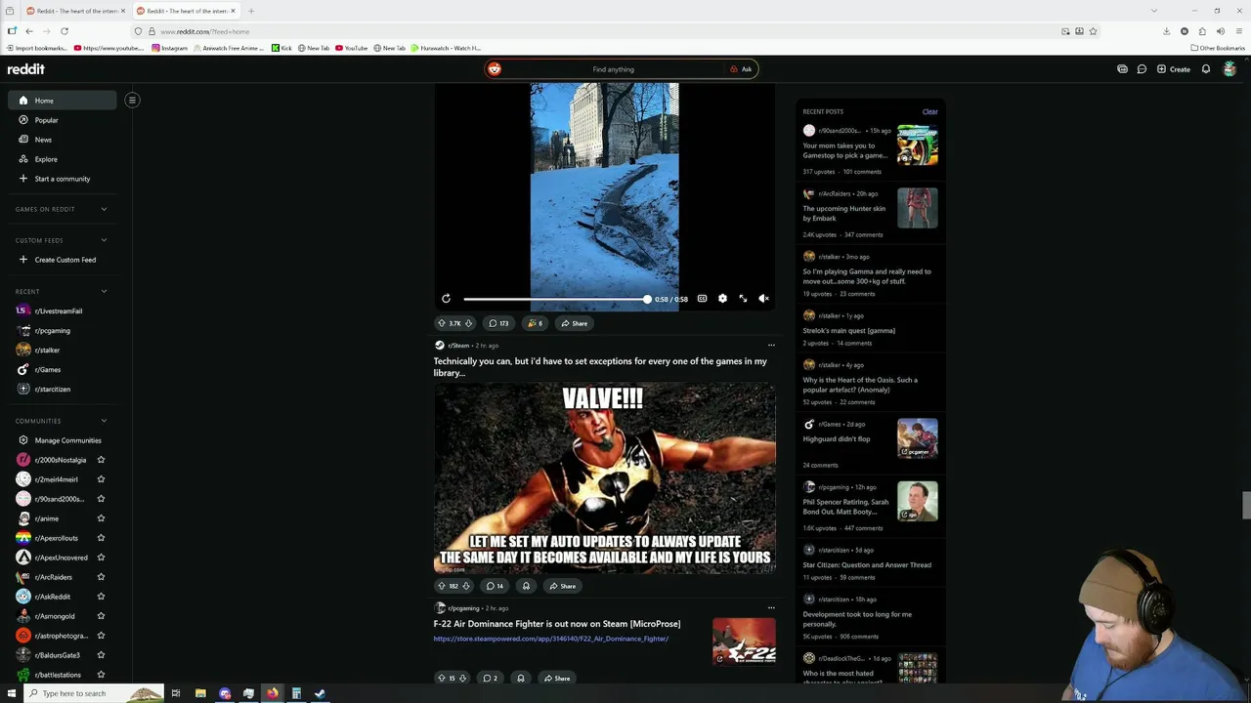Open a new browser tab
This screenshot has width=1251, height=703.
[x=251, y=11]
